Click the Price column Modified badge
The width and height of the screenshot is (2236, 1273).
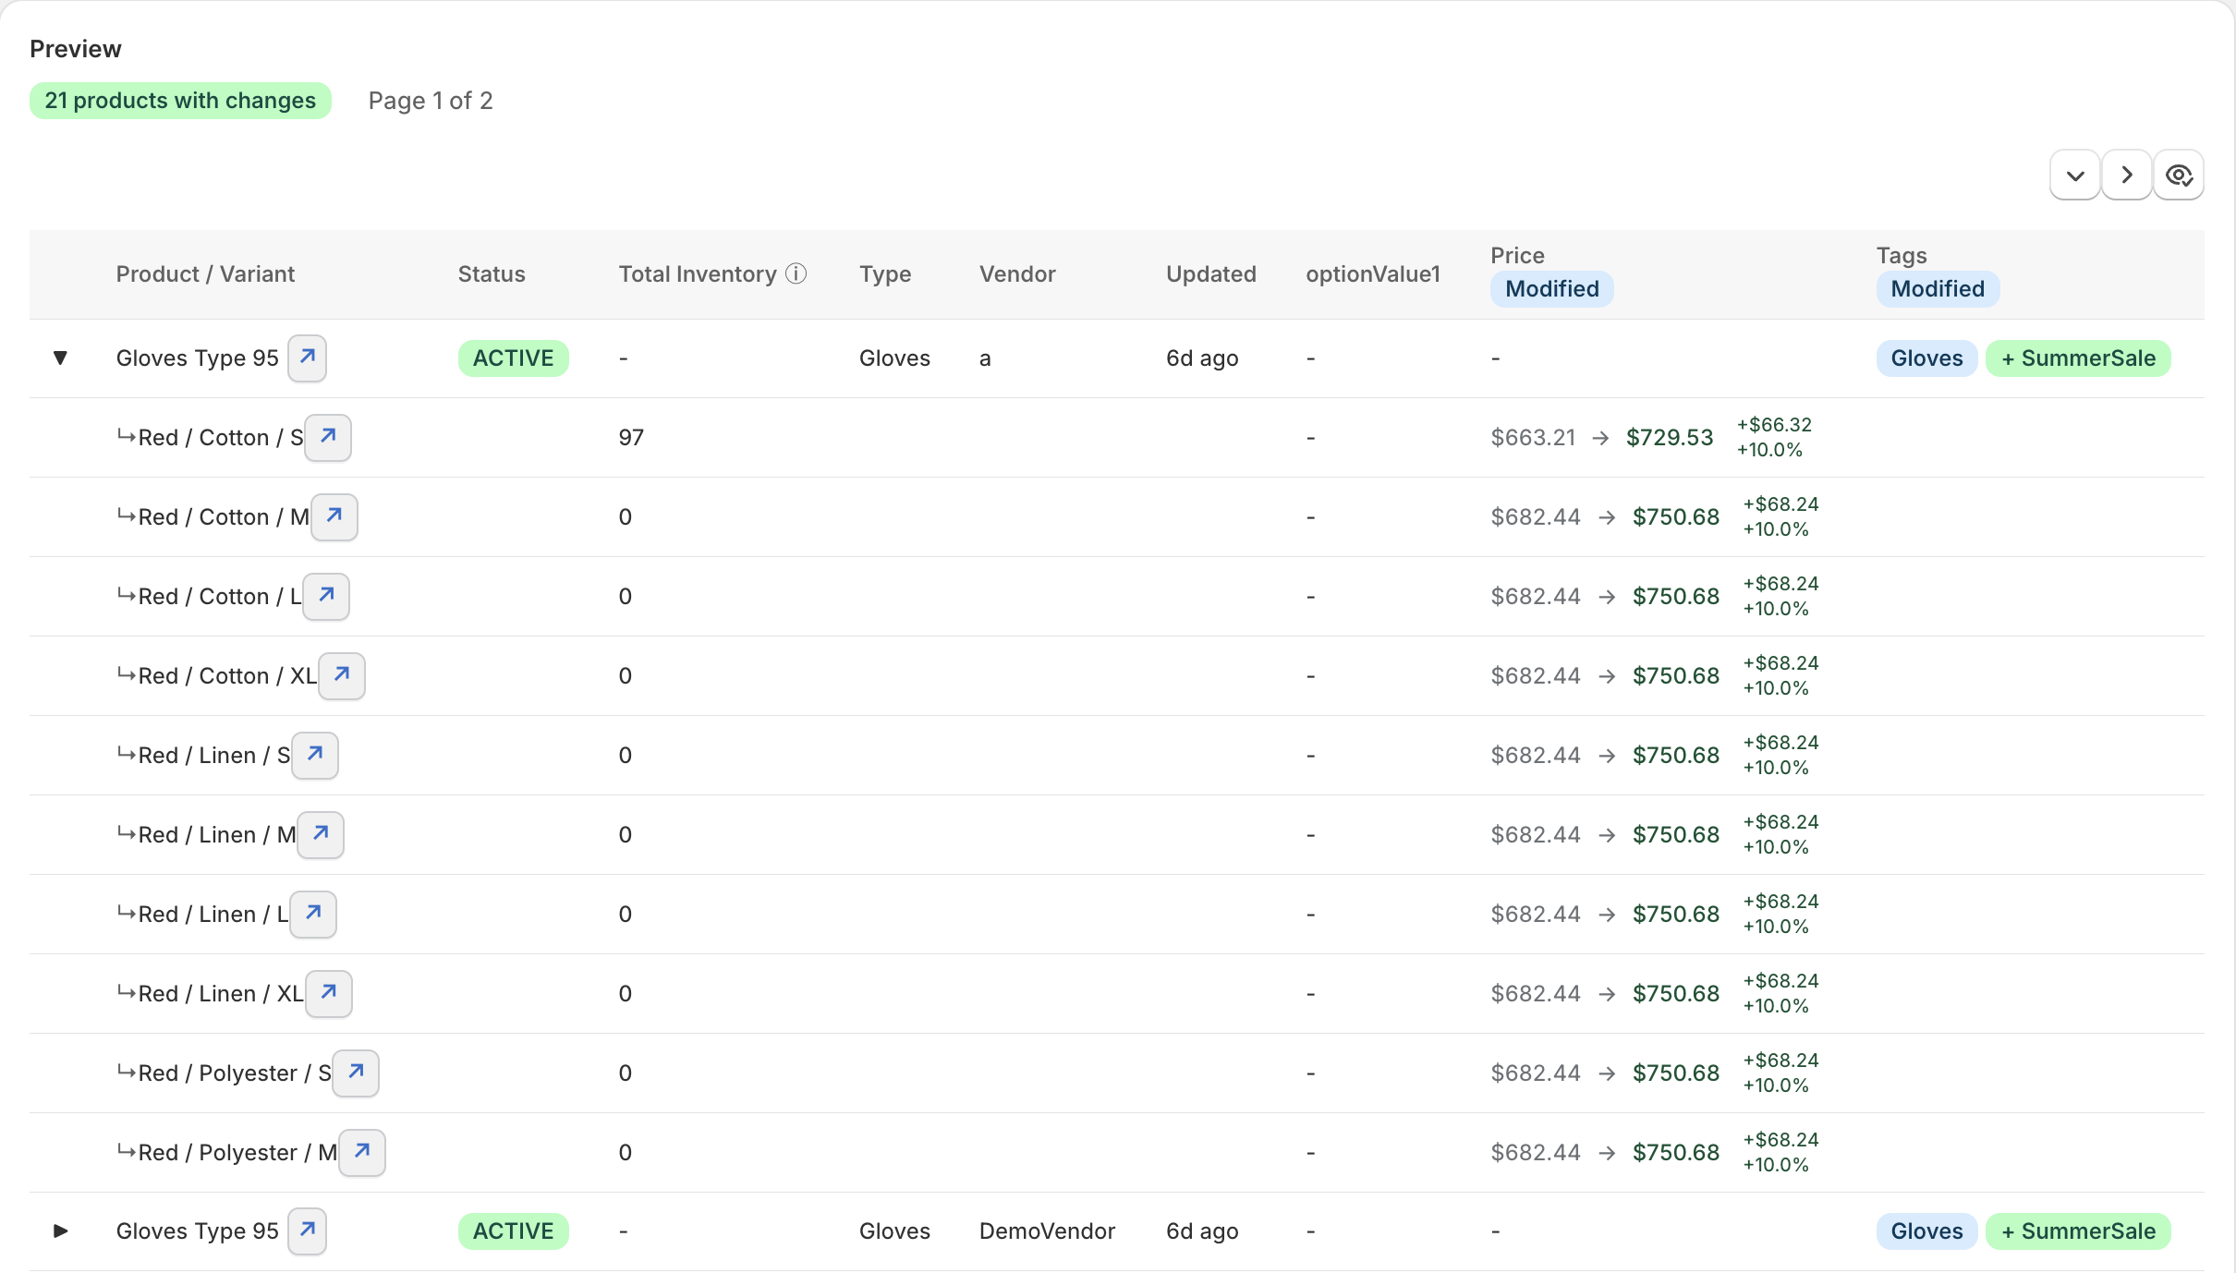(x=1552, y=289)
